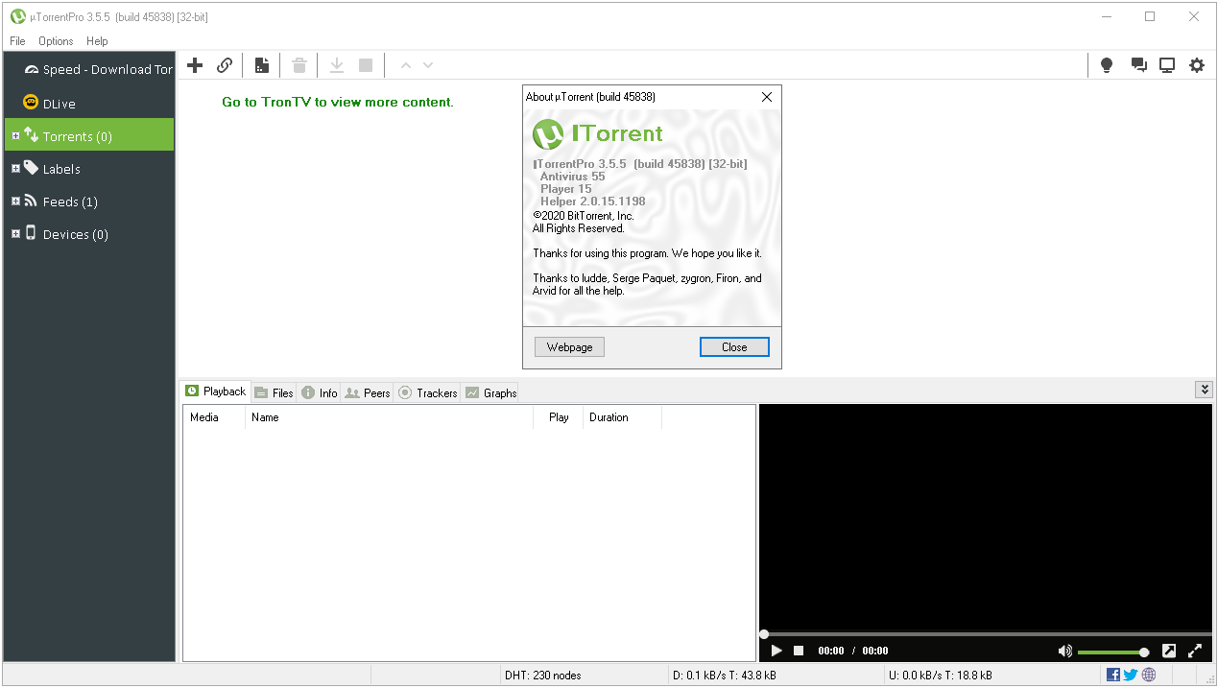Expand the Labels tree node
The height and width of the screenshot is (688, 1218).
(x=15, y=169)
